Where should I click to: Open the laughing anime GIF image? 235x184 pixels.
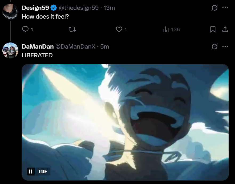[125, 122]
